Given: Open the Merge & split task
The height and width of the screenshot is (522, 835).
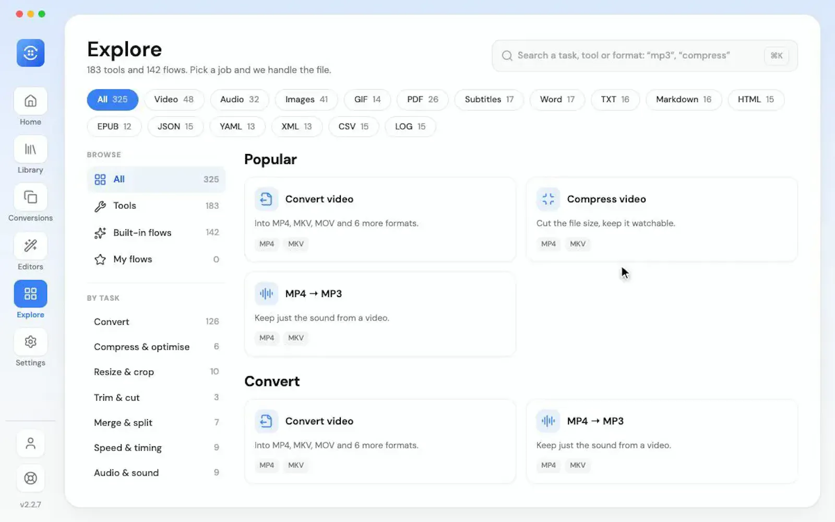Looking at the screenshot, I should pyautogui.click(x=156, y=423).
